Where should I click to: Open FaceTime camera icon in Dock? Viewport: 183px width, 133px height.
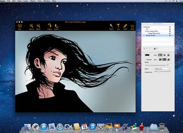coord(68,127)
